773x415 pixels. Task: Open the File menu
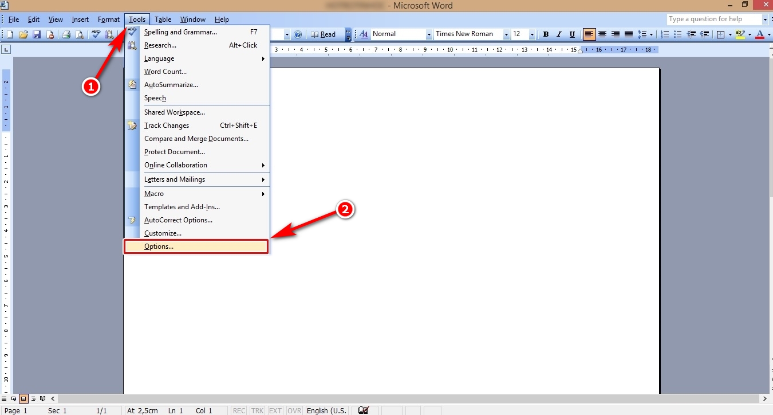pos(14,19)
